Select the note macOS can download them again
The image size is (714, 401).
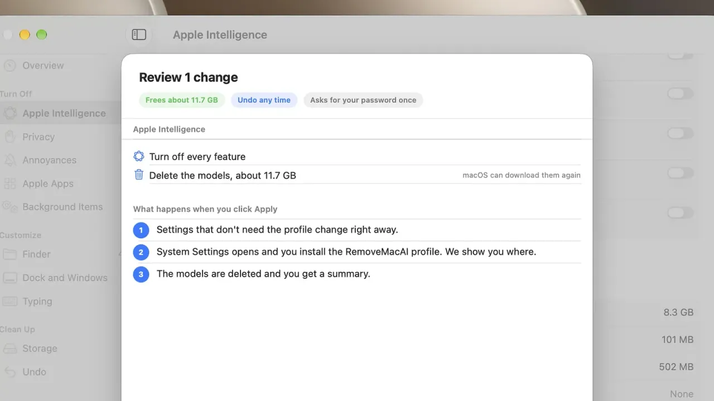pyautogui.click(x=522, y=175)
